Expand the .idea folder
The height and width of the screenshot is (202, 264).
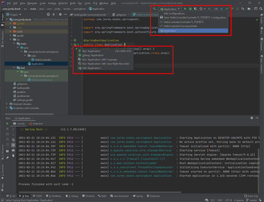10,27
